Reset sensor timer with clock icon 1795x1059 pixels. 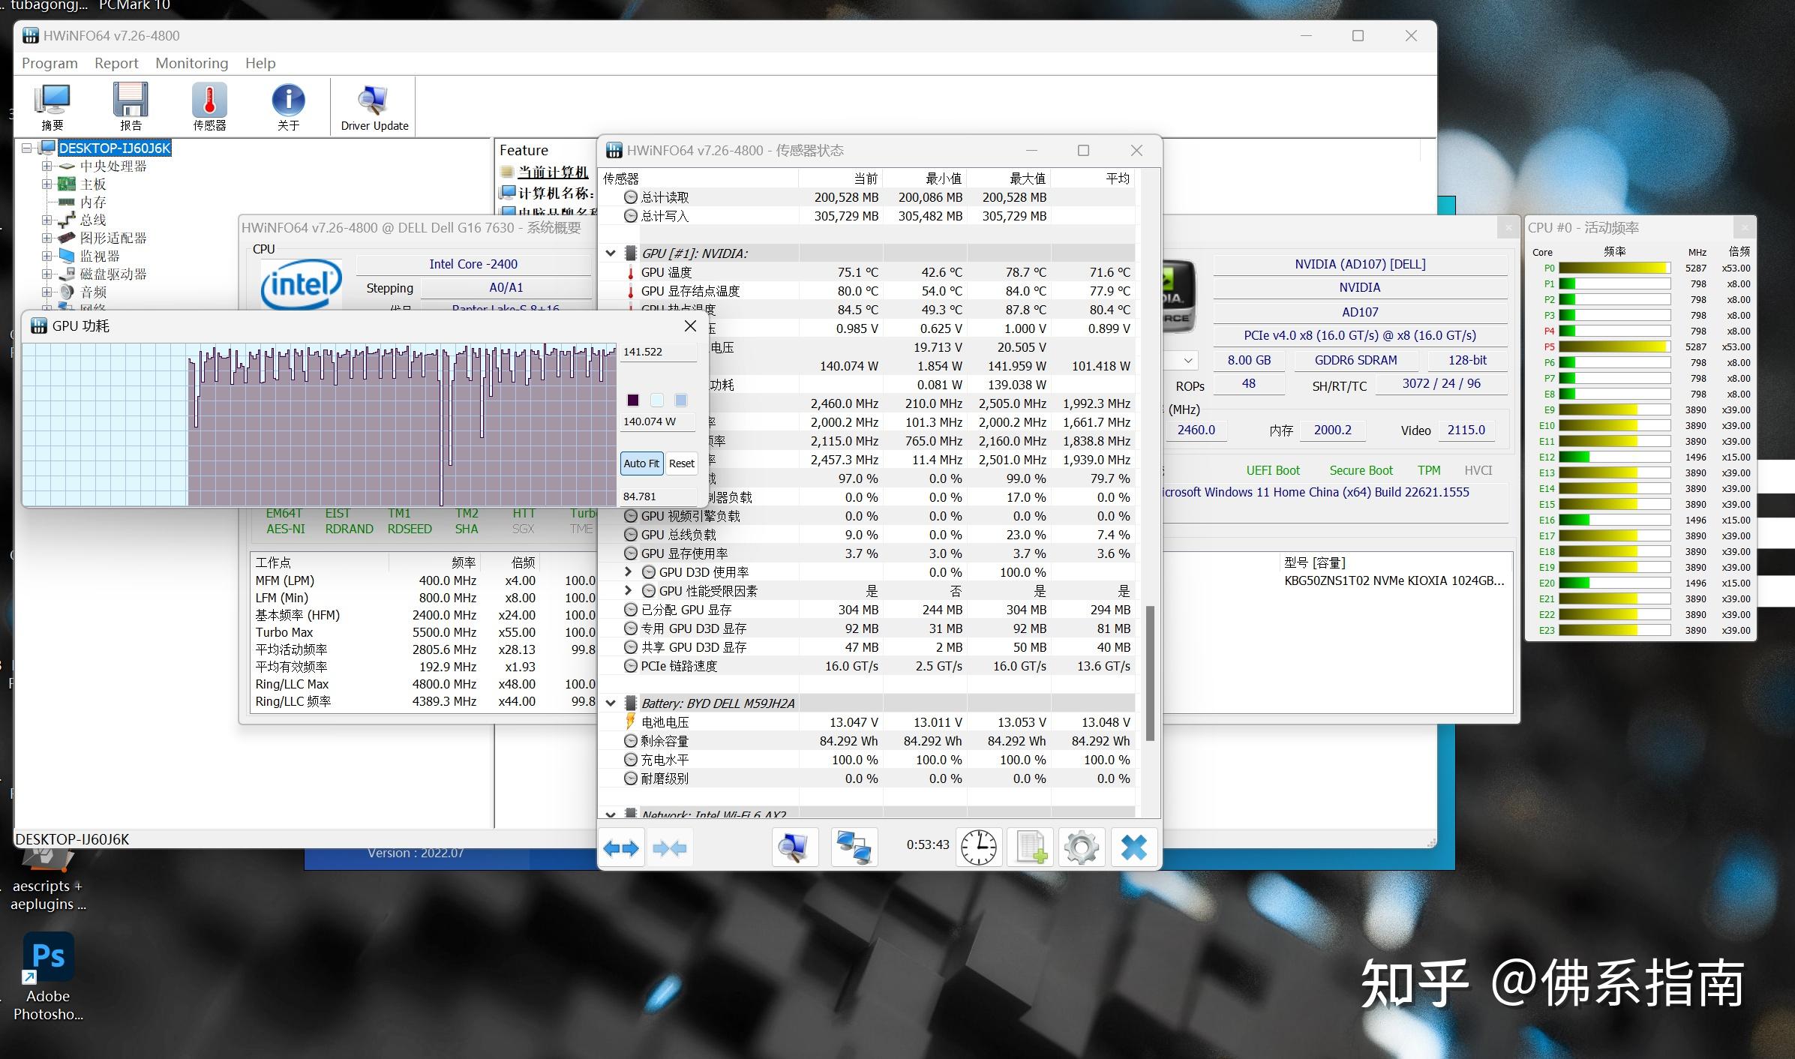pos(979,847)
